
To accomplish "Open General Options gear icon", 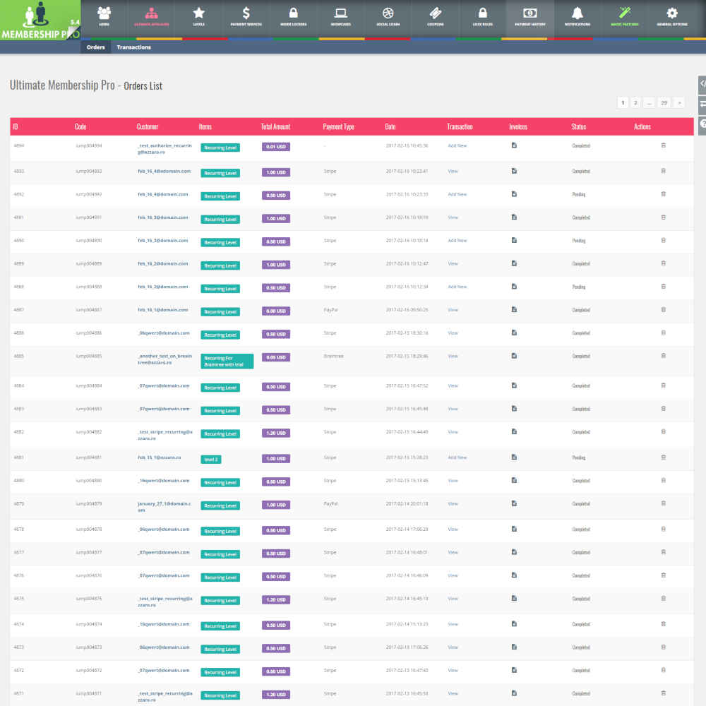I will click(x=671, y=17).
